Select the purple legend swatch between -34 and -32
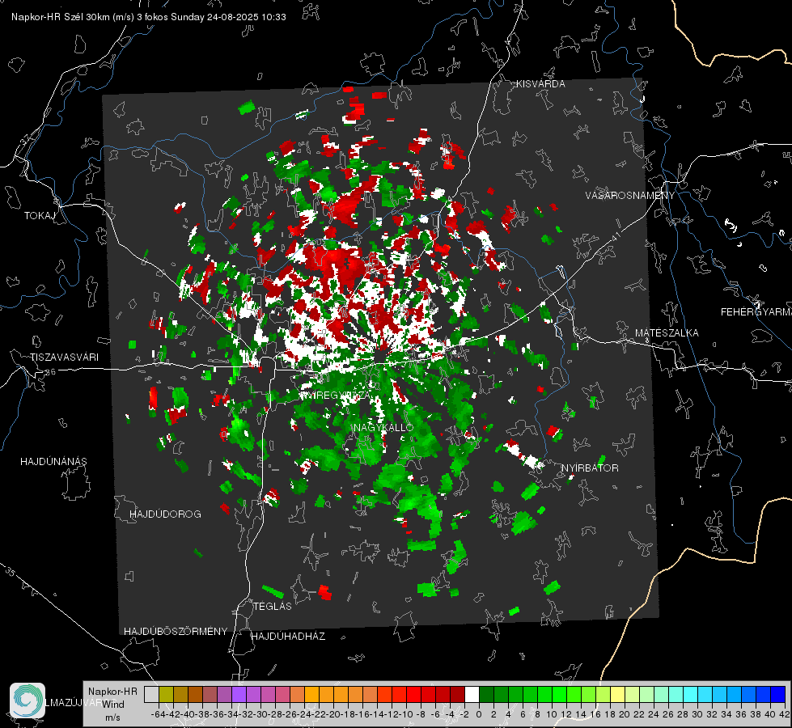Image resolution: width=792 pixels, height=728 pixels. [x=239, y=694]
